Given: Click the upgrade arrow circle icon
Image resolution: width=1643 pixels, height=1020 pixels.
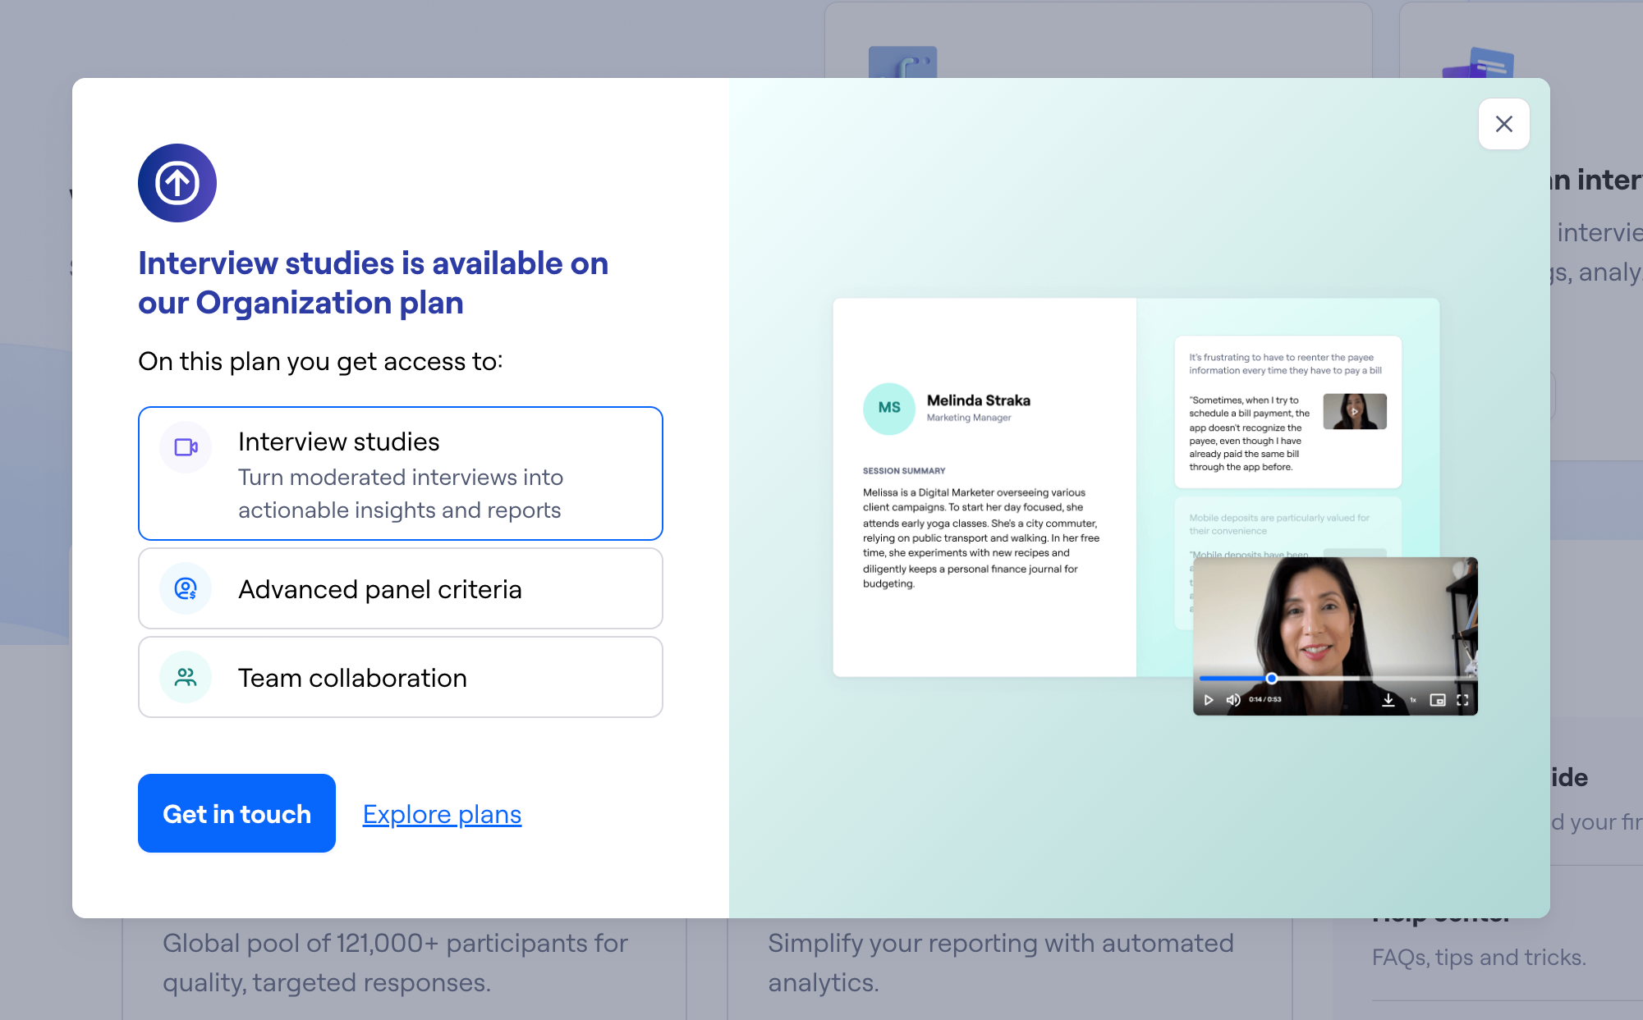Looking at the screenshot, I should 177,183.
